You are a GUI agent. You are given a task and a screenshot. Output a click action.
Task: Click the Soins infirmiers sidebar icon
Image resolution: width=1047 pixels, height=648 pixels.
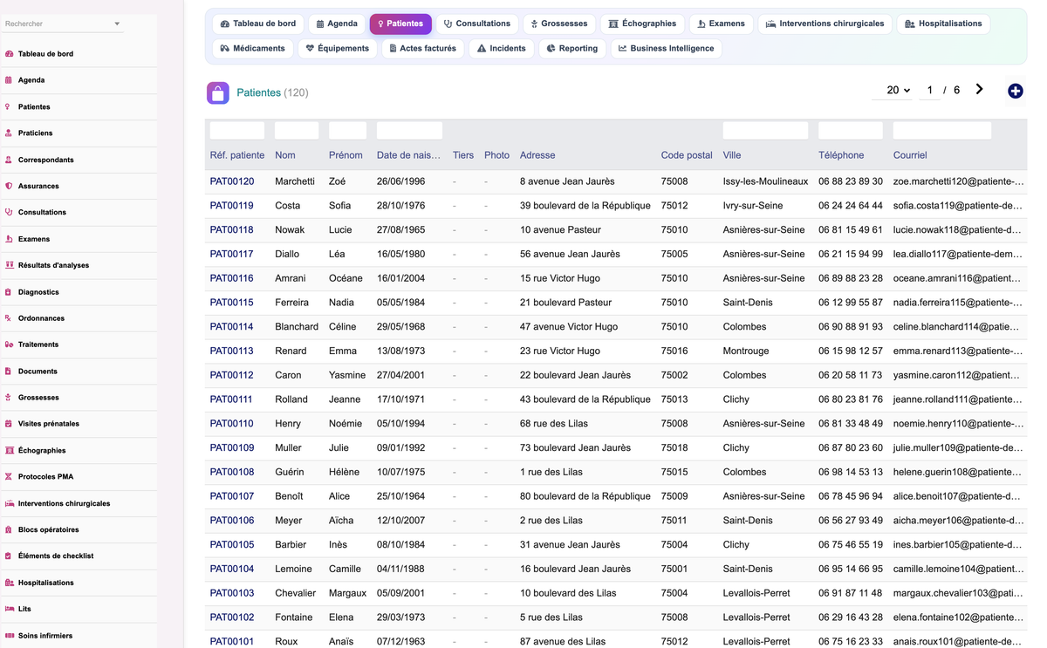[x=10, y=636]
